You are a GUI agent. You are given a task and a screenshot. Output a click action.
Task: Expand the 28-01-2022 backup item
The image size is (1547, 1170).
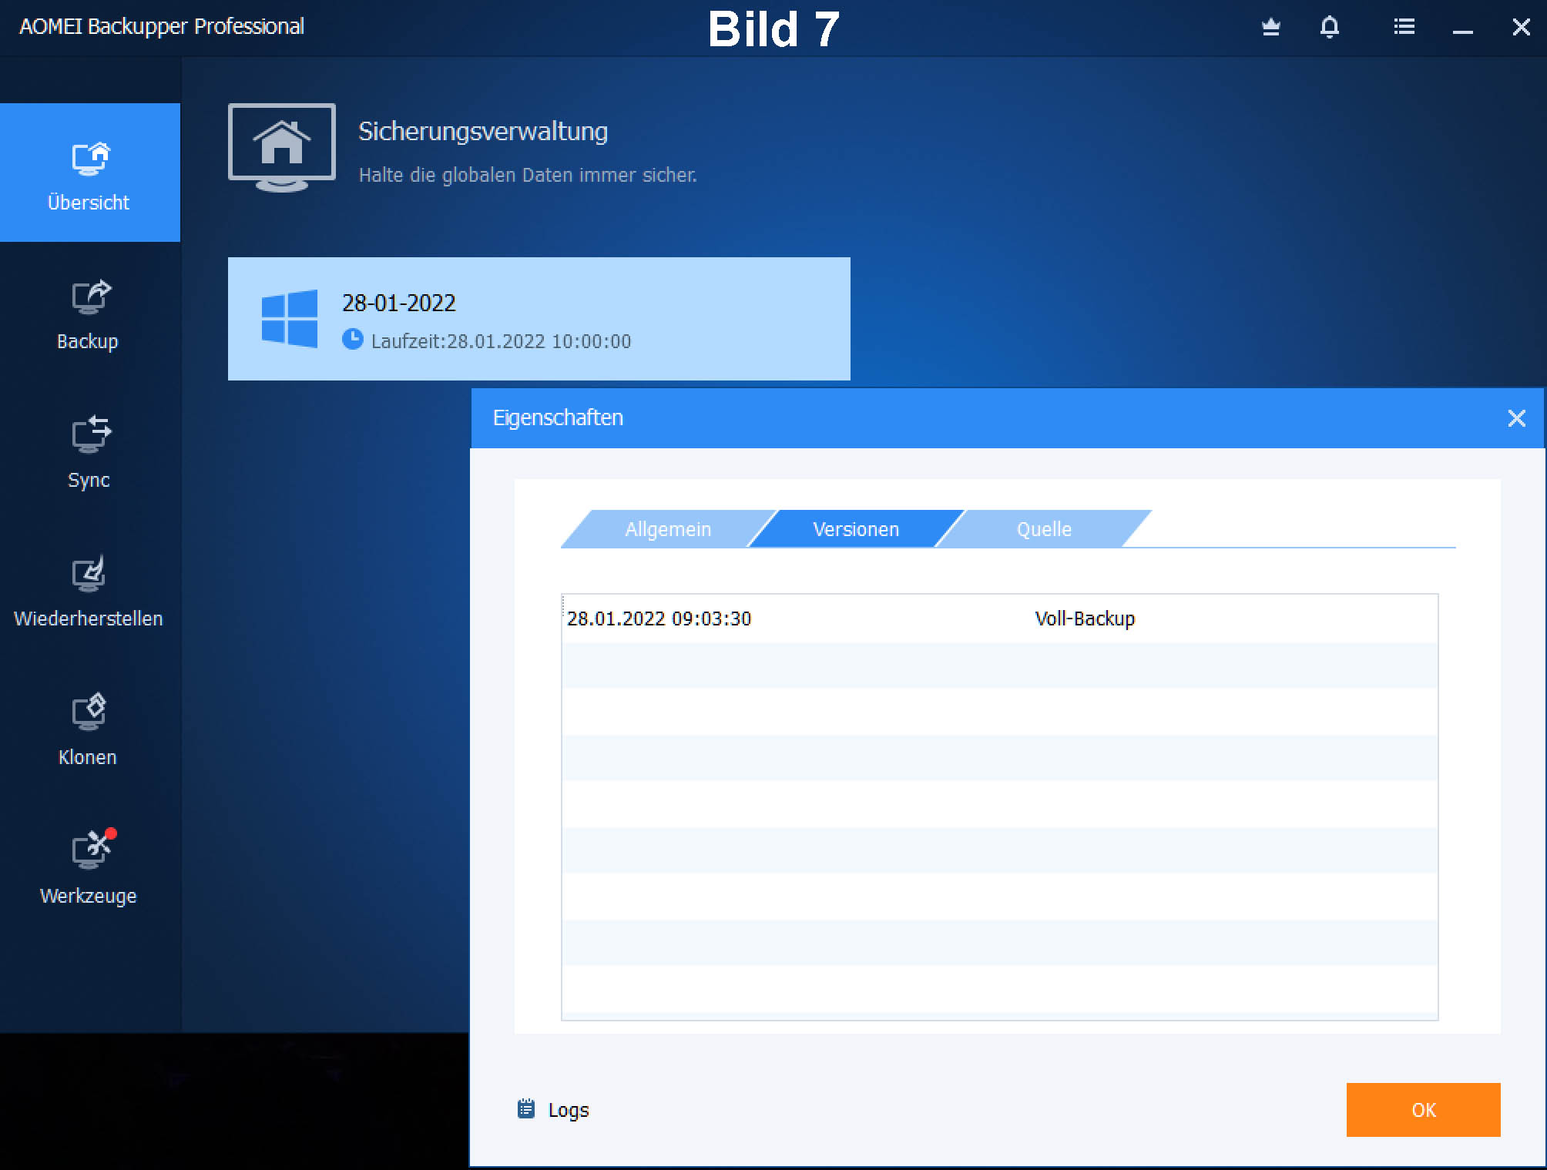[x=537, y=318]
